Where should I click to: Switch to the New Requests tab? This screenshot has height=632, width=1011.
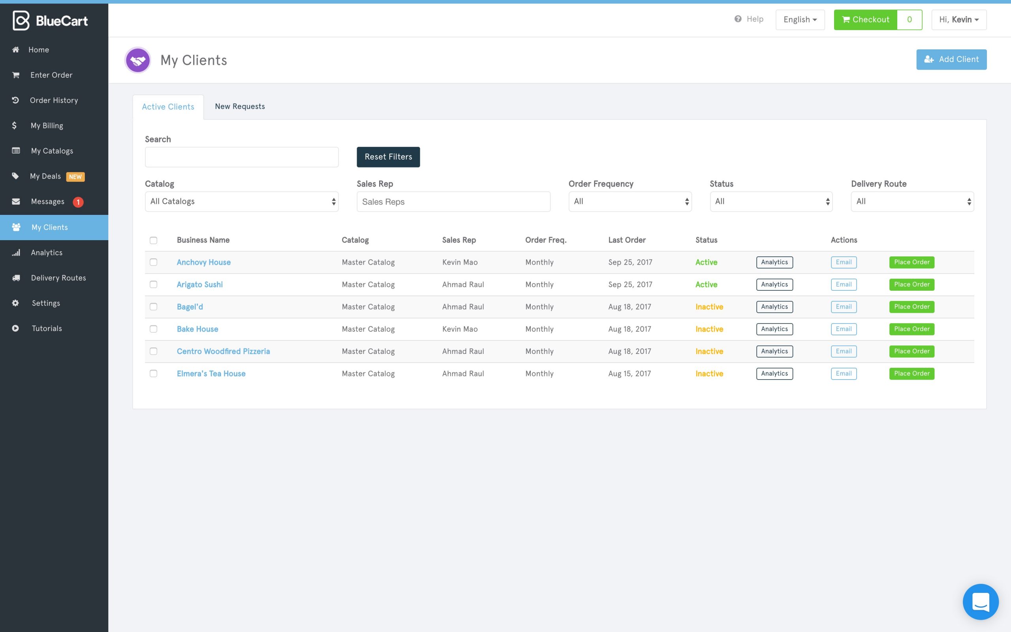point(240,107)
